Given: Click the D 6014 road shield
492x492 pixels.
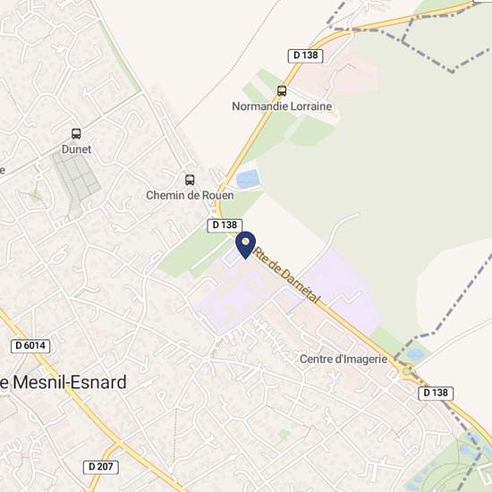Looking at the screenshot, I should 30,346.
